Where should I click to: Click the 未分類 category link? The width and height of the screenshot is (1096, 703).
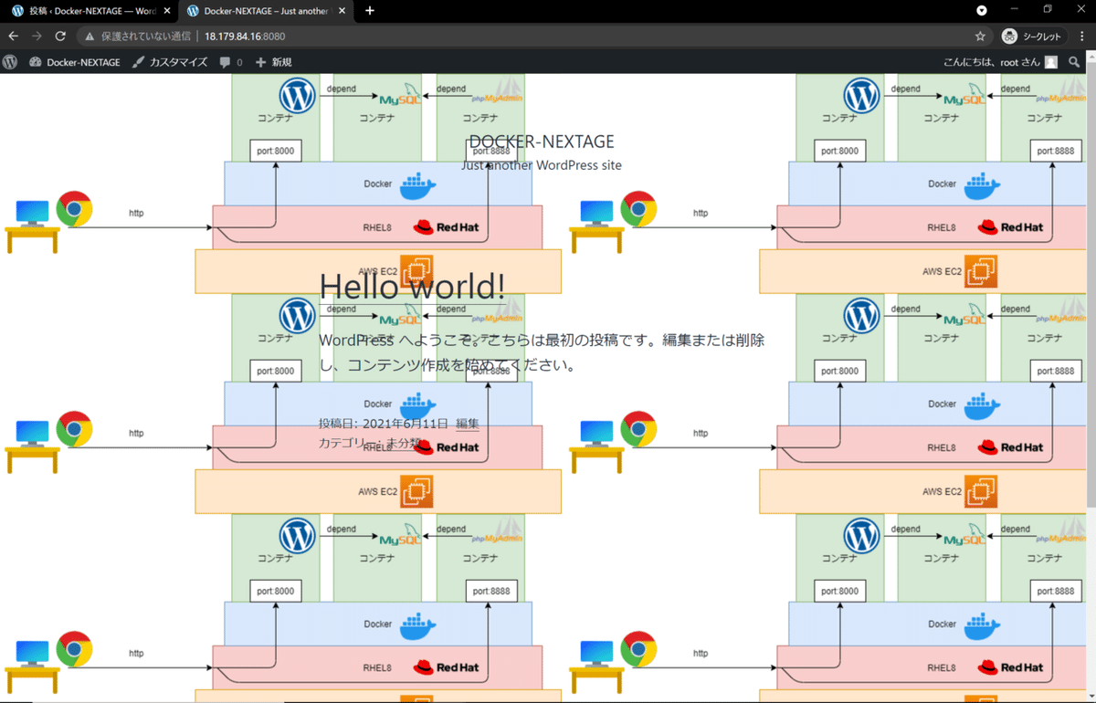click(403, 443)
